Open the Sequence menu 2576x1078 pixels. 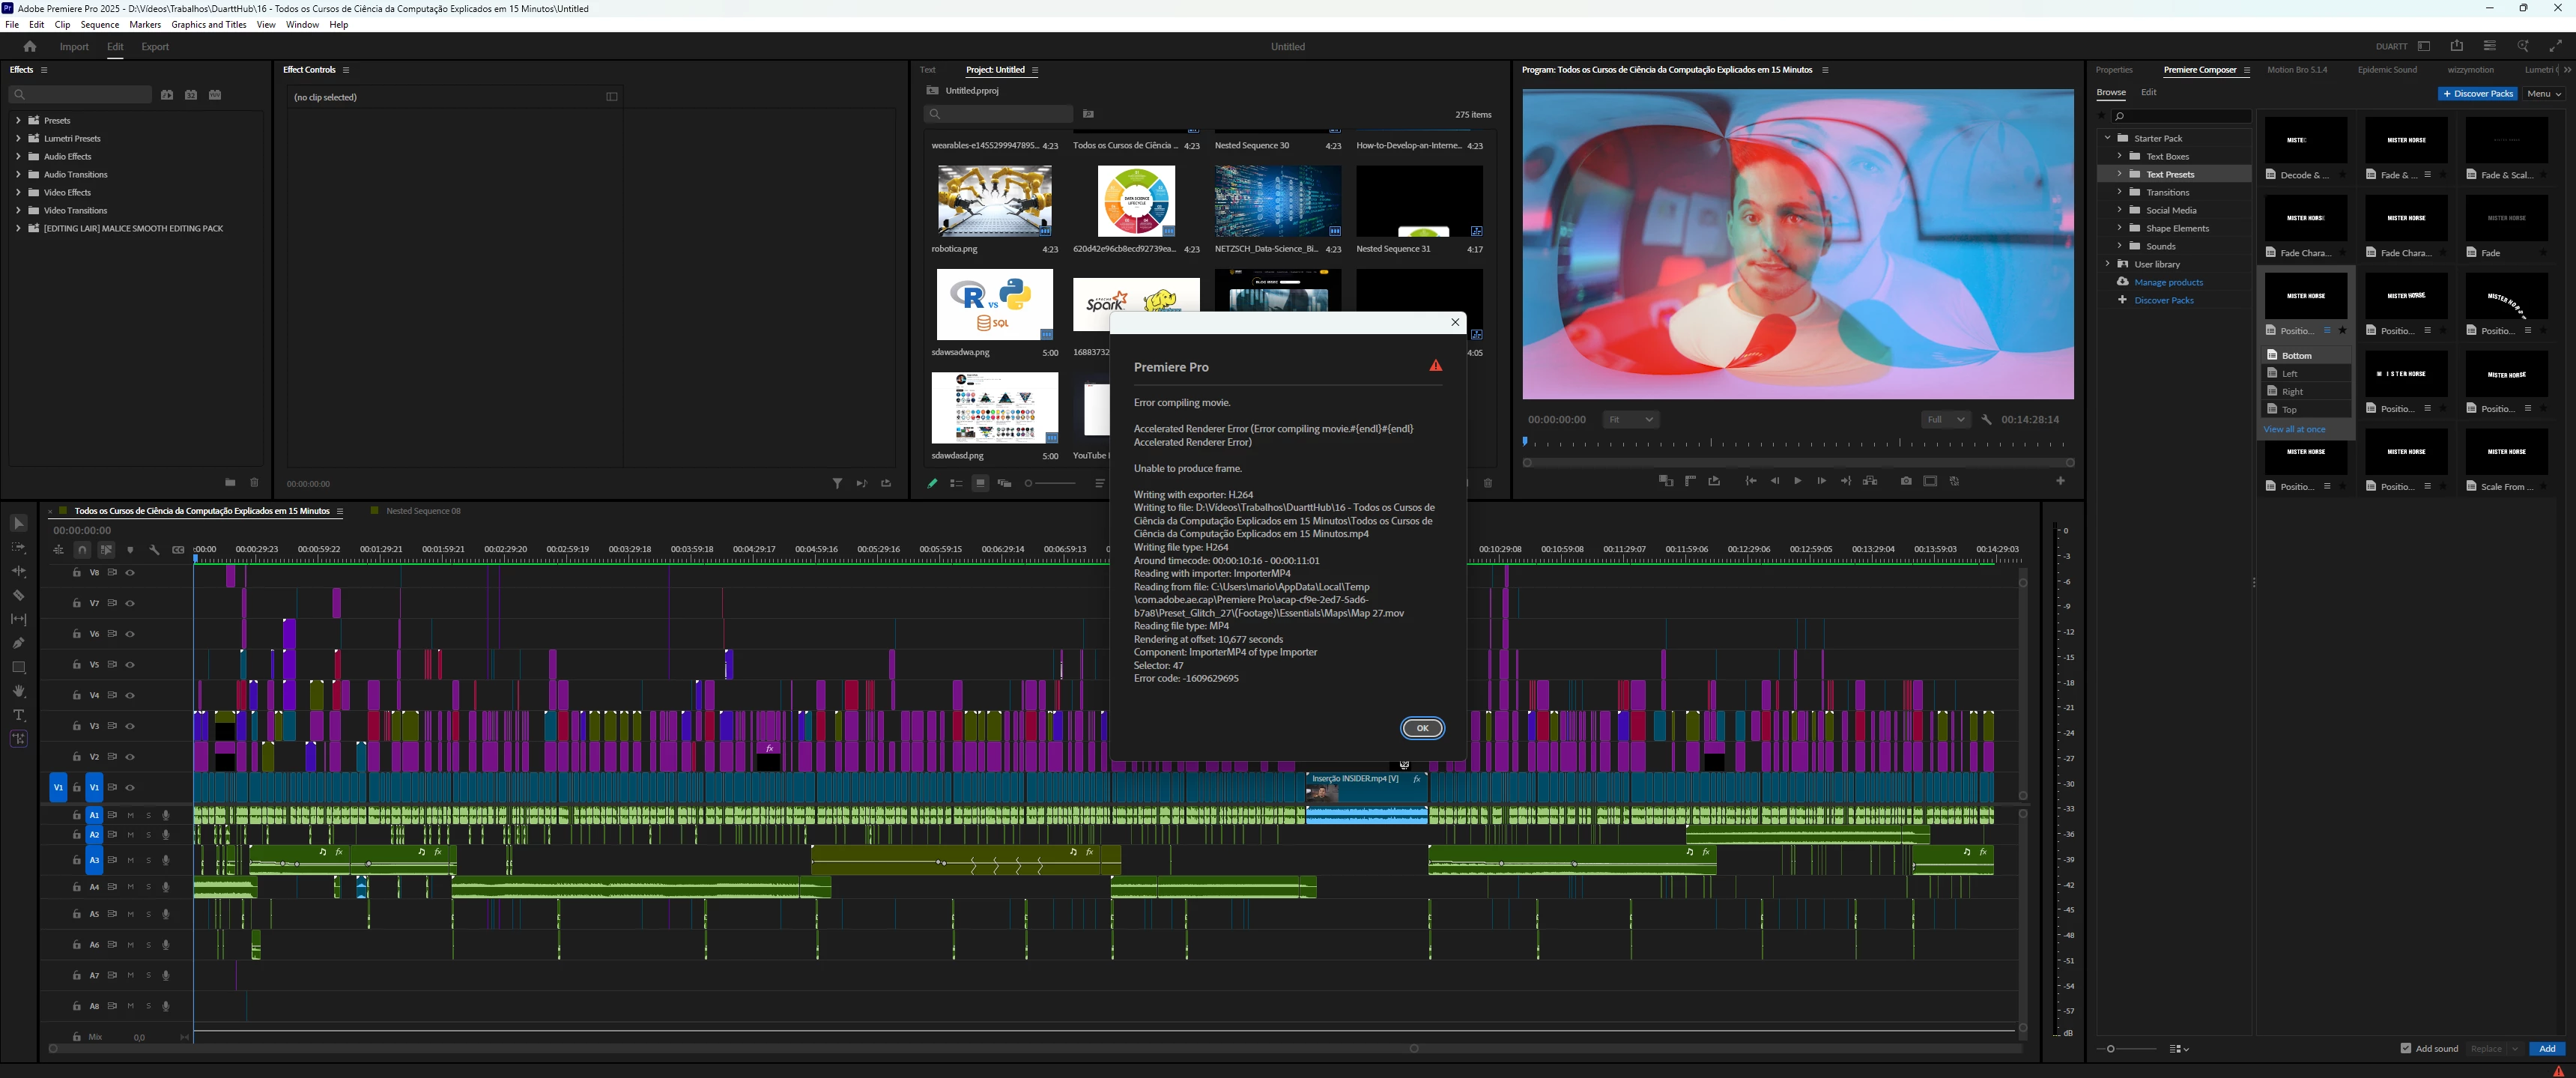(x=99, y=24)
